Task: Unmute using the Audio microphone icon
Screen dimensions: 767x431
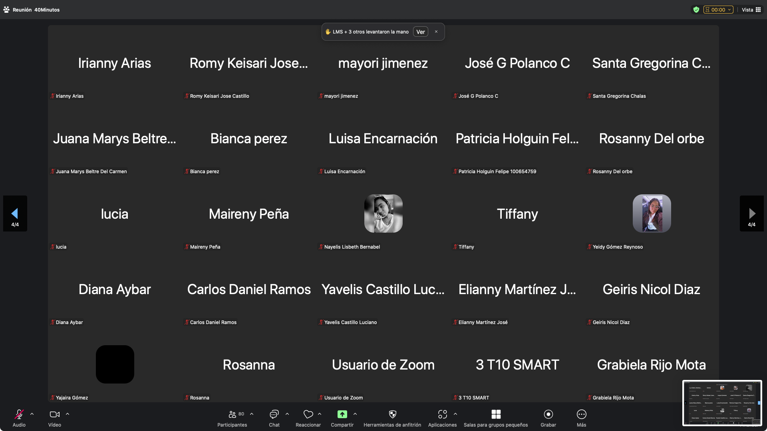Action: [19, 414]
